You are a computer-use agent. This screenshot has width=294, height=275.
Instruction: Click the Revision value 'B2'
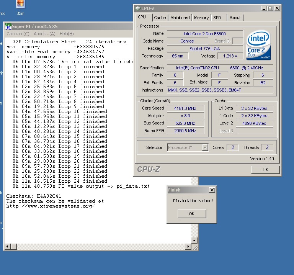point(263,83)
